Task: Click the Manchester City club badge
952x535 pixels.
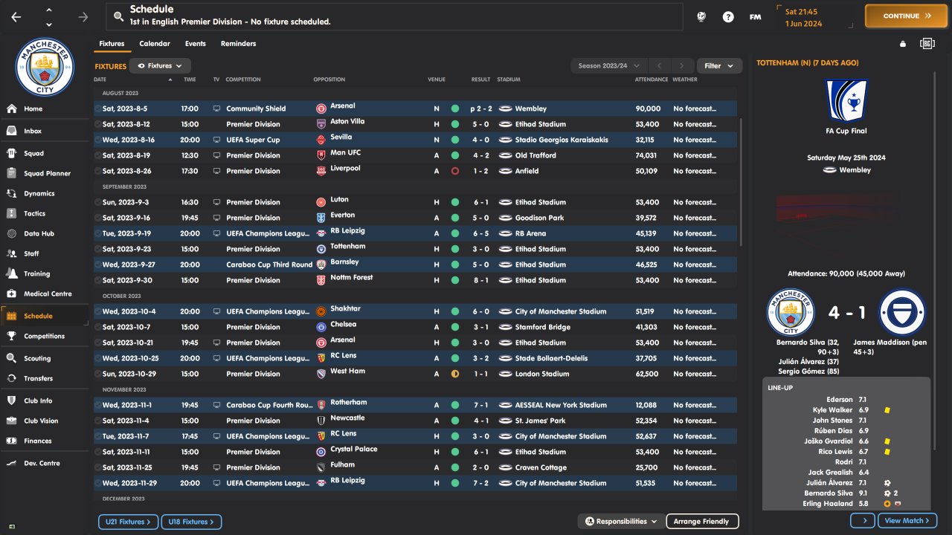Action: point(45,68)
